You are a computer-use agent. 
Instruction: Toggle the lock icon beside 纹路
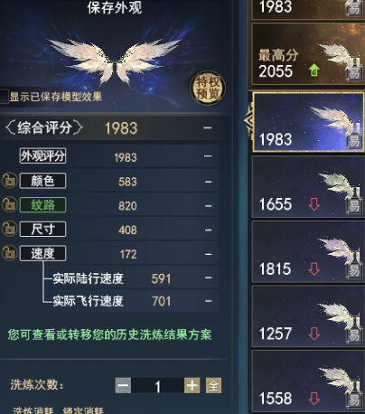[9, 204]
